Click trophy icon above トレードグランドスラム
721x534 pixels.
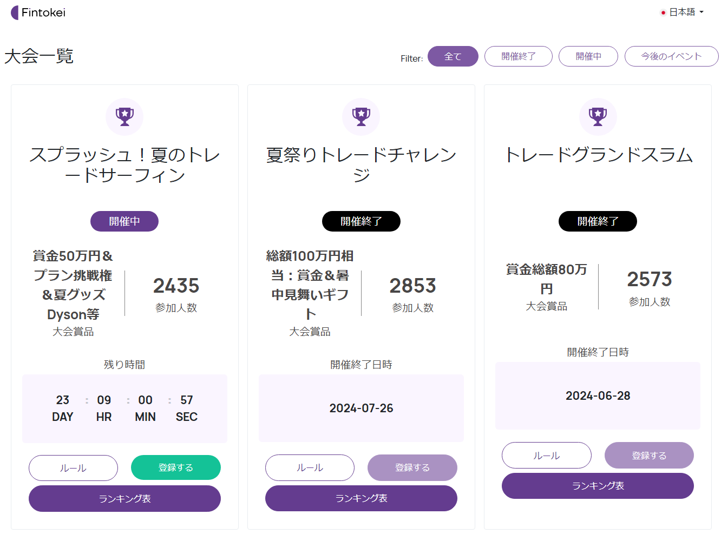tap(598, 116)
